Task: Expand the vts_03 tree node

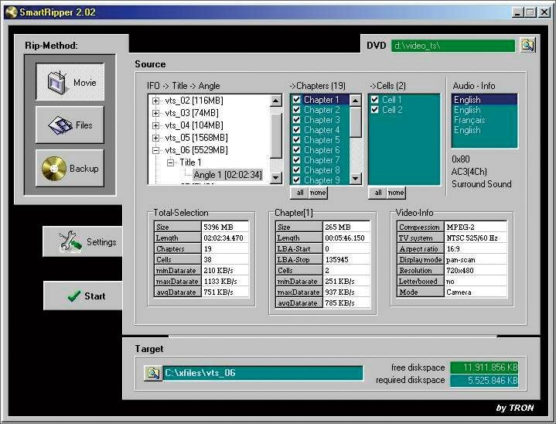Action: (155, 113)
